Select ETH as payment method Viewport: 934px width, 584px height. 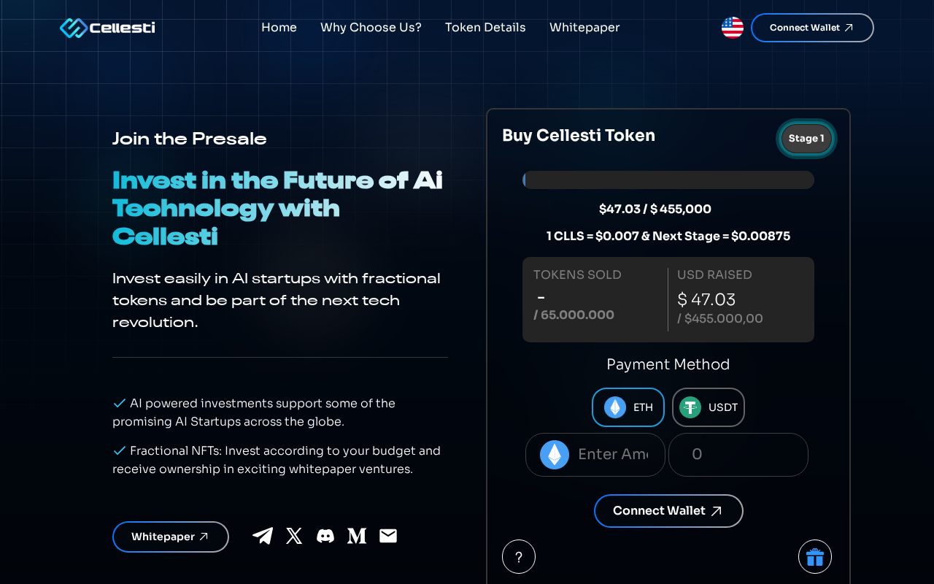[628, 407]
